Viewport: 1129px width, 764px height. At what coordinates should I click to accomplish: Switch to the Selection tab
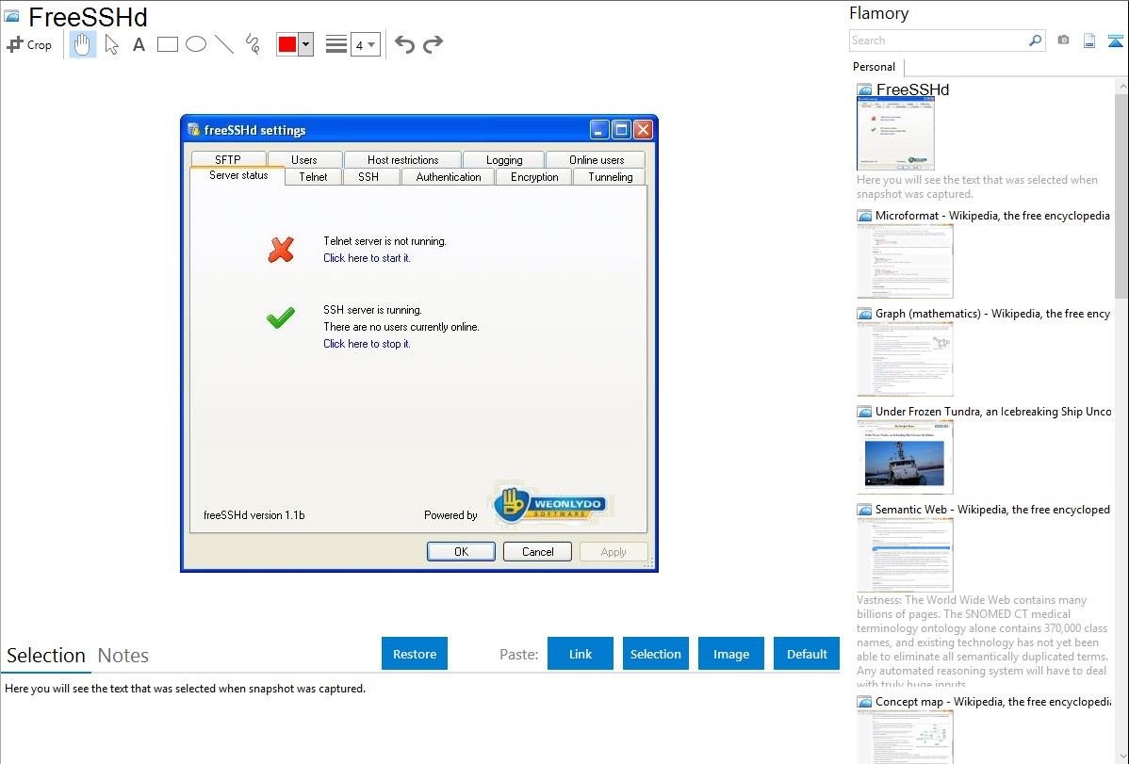[x=46, y=656]
